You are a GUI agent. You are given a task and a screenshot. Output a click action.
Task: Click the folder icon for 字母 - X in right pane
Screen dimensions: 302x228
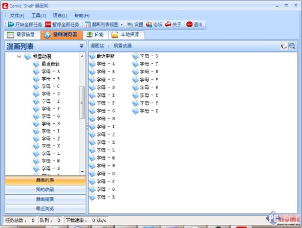tap(136, 95)
